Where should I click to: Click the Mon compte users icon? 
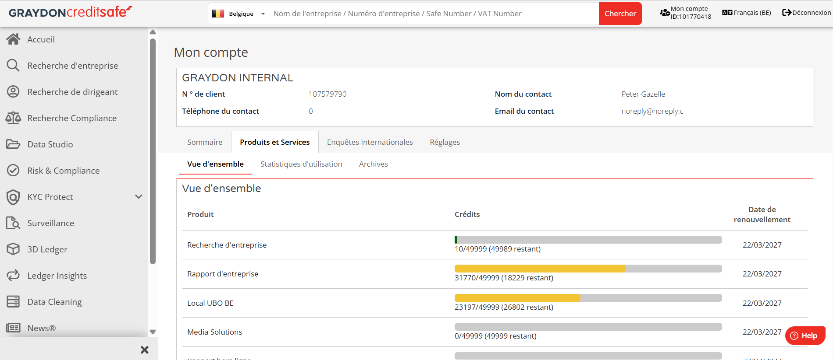(665, 13)
